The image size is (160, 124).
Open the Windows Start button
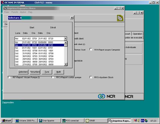[x=7, y=121]
